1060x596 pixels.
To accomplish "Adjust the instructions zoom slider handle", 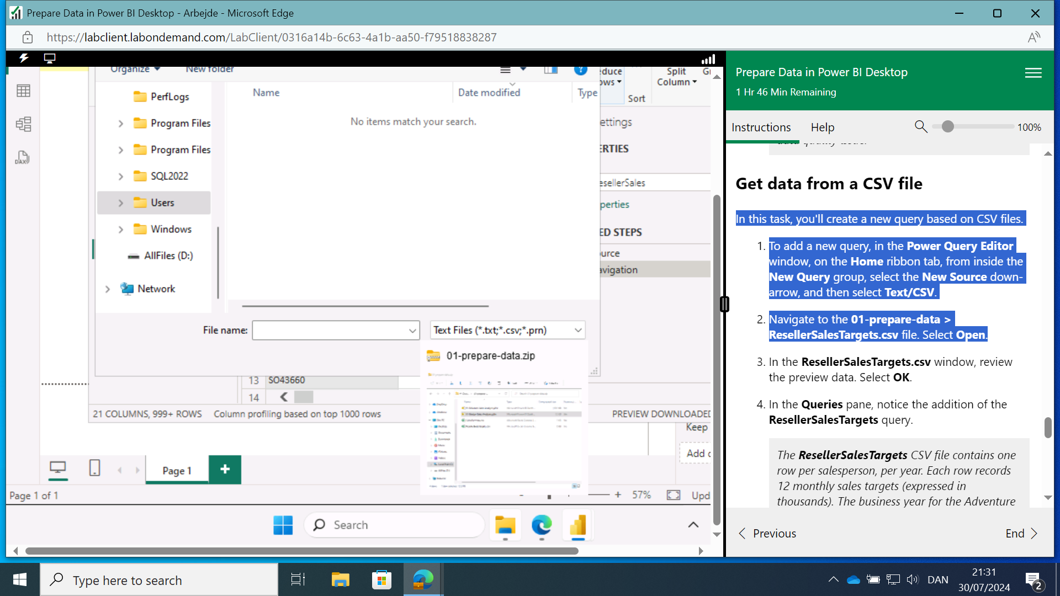I will click(x=947, y=127).
